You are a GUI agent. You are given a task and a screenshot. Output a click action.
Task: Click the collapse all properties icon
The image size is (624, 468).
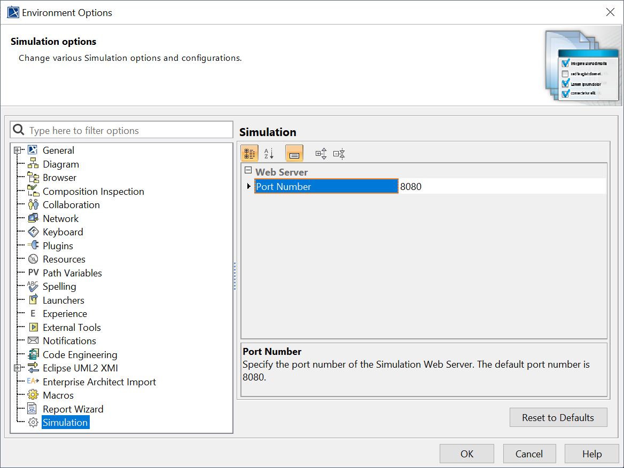339,154
